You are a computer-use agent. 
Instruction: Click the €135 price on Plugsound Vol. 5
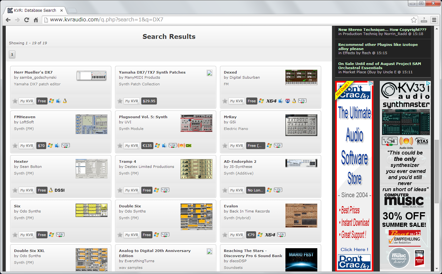(x=147, y=146)
